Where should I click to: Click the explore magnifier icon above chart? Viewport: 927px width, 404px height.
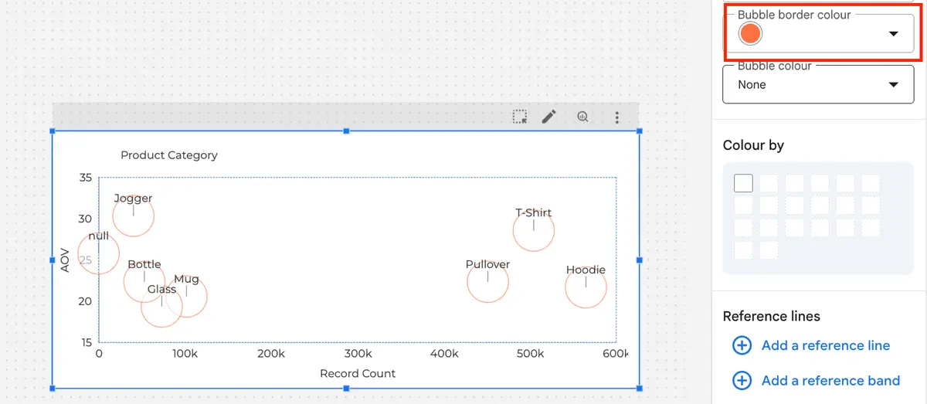pos(582,117)
